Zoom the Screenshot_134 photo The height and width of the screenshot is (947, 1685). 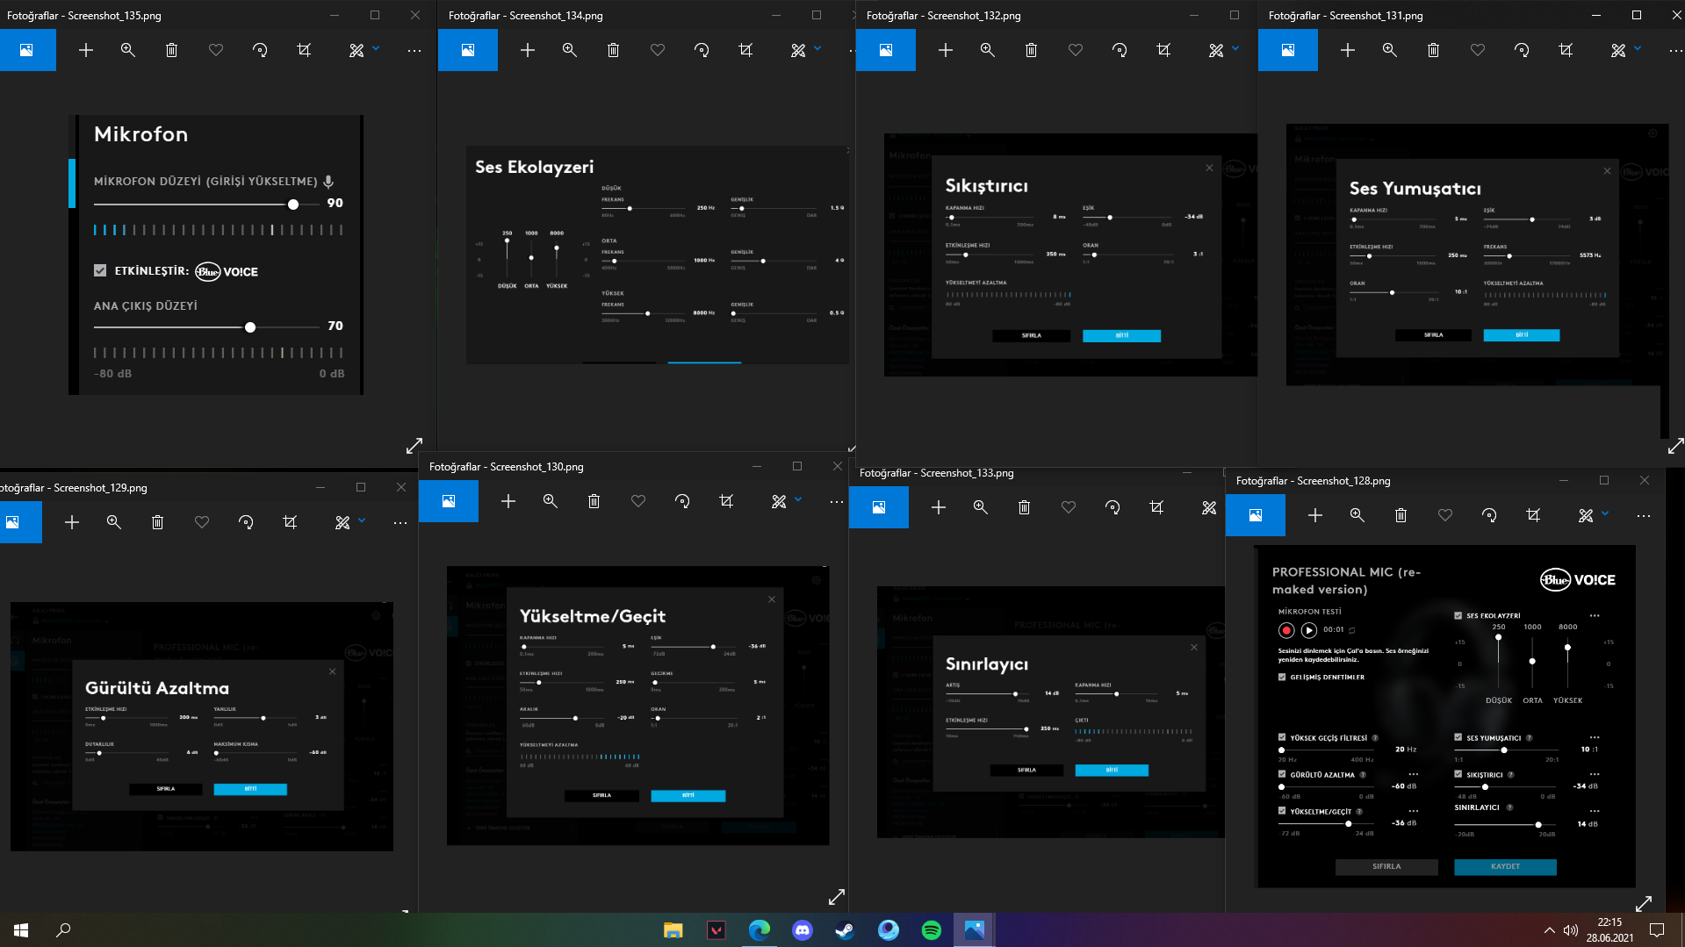(570, 50)
